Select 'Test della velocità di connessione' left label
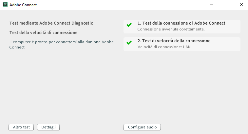This screenshot has height=134, width=248. [x=43, y=33]
